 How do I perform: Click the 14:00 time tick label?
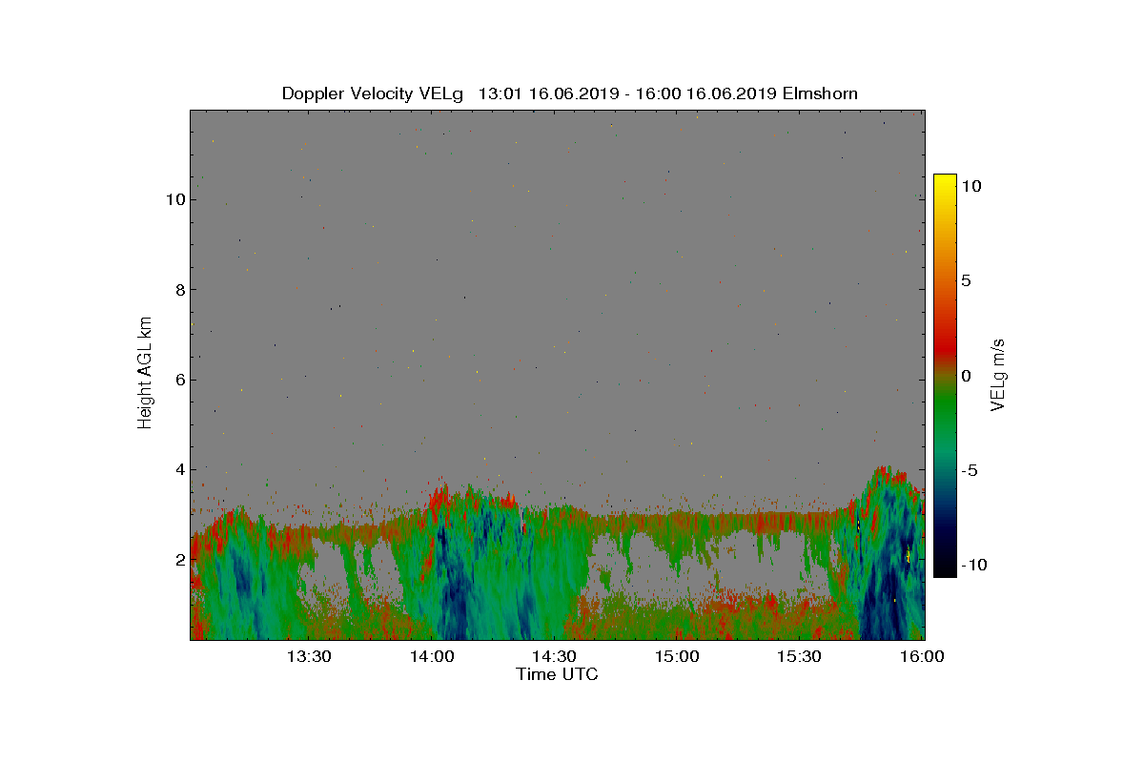pyautogui.click(x=432, y=656)
